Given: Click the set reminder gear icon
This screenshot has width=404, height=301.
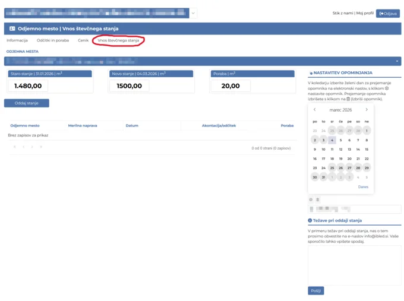Looking at the screenshot, I should (311, 199).
